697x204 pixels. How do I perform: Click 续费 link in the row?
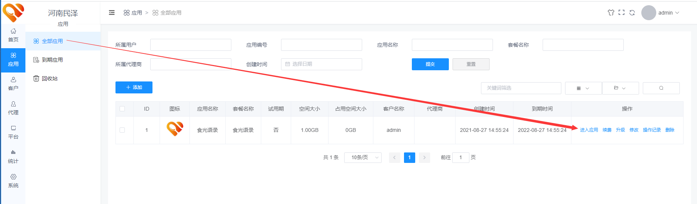point(607,130)
